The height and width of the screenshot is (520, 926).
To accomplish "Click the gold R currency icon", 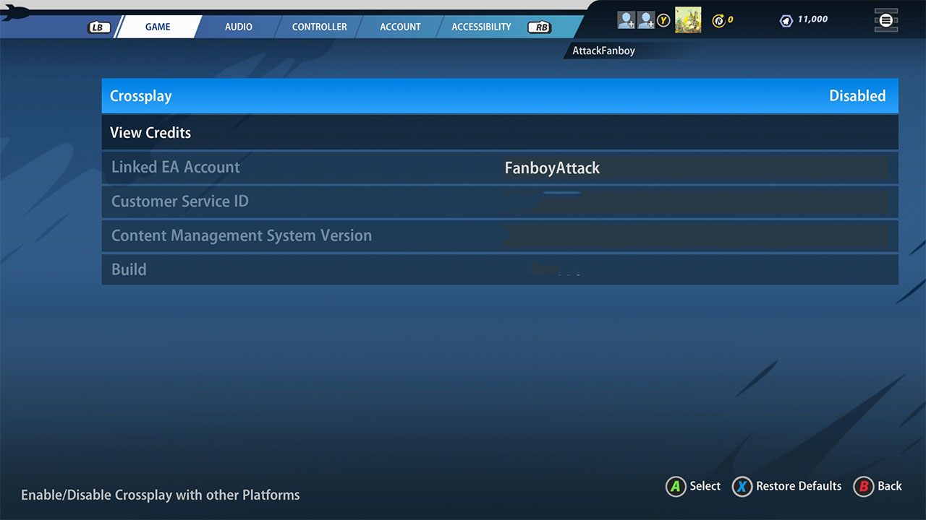I will coord(718,20).
